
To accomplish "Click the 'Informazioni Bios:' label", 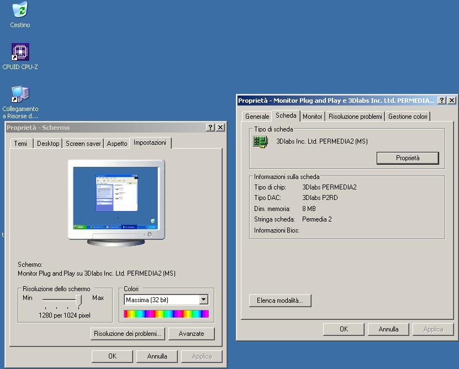I will point(277,230).
